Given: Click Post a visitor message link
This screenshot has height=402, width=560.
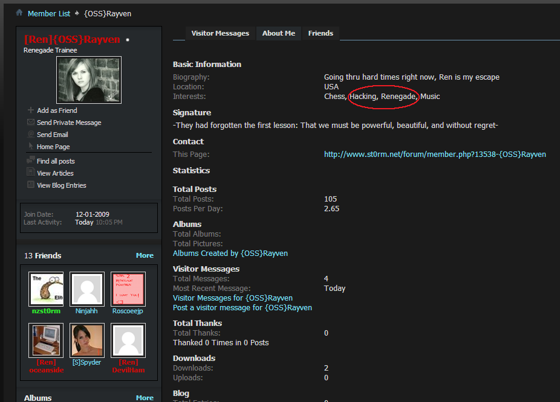Looking at the screenshot, I should click(243, 308).
